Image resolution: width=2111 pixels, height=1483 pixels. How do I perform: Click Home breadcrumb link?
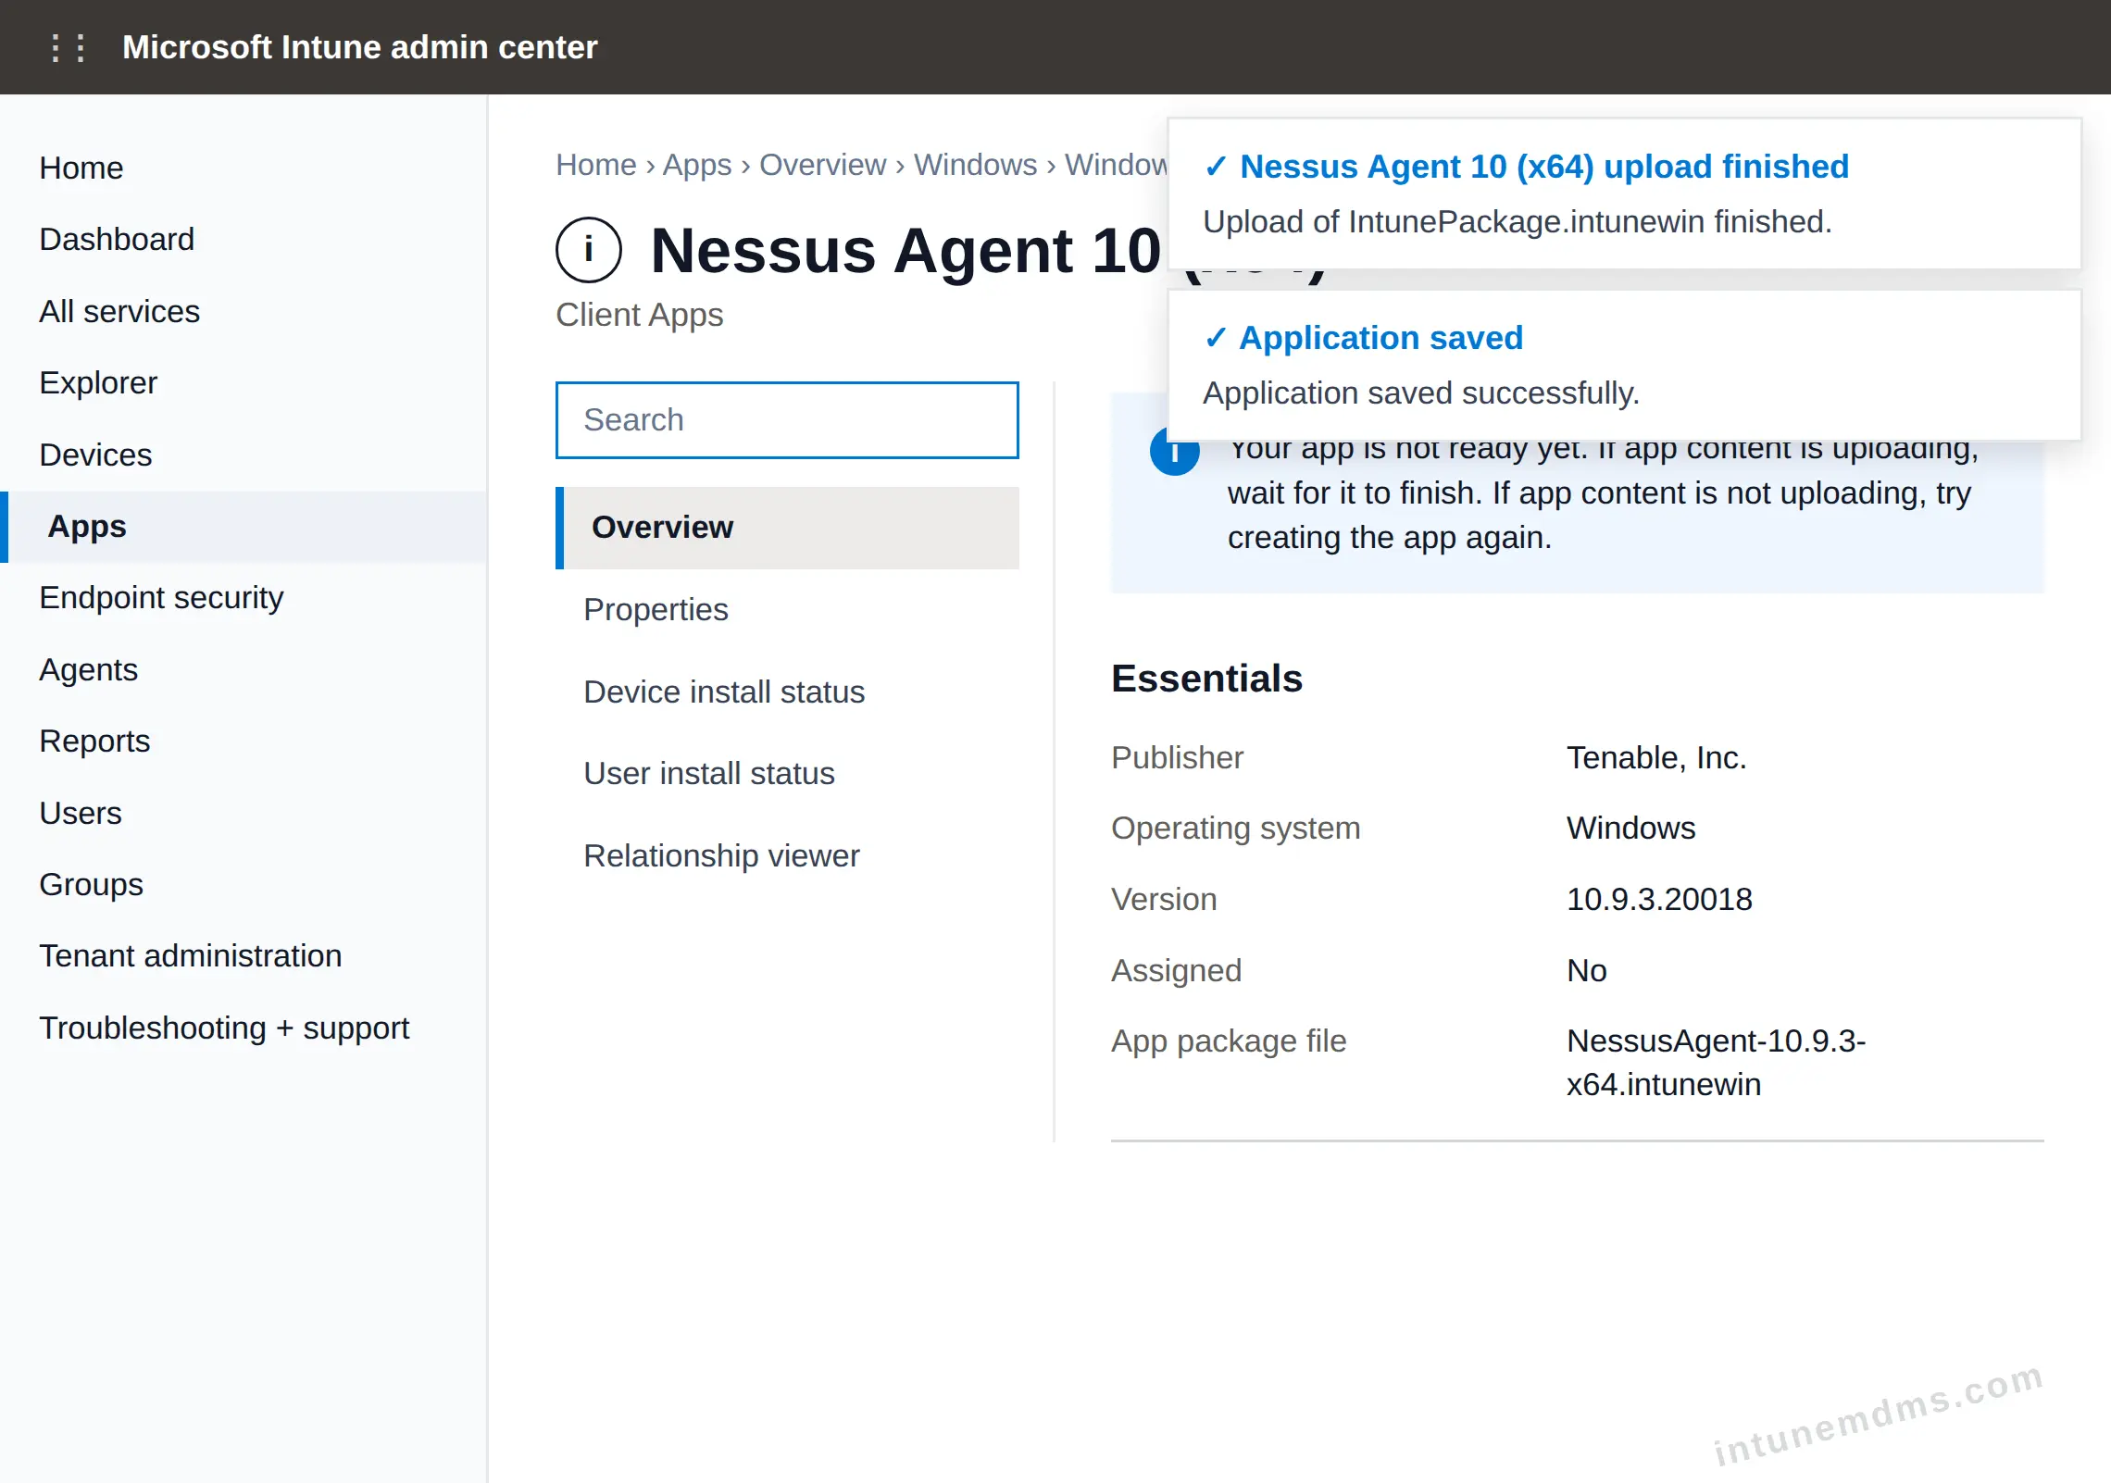click(596, 164)
